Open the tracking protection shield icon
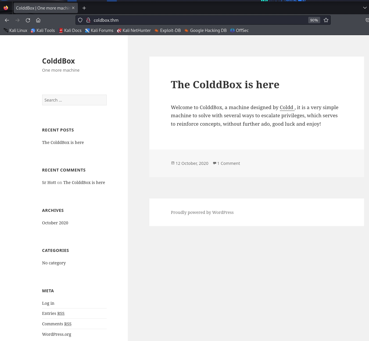The height and width of the screenshot is (341, 369). (80, 20)
